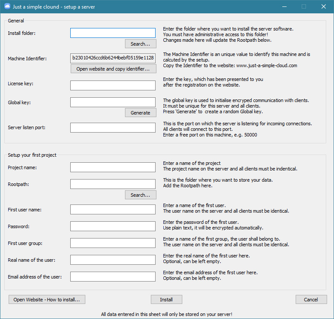Select the Server listen port field
This screenshot has height=319, width=334.
(112, 127)
